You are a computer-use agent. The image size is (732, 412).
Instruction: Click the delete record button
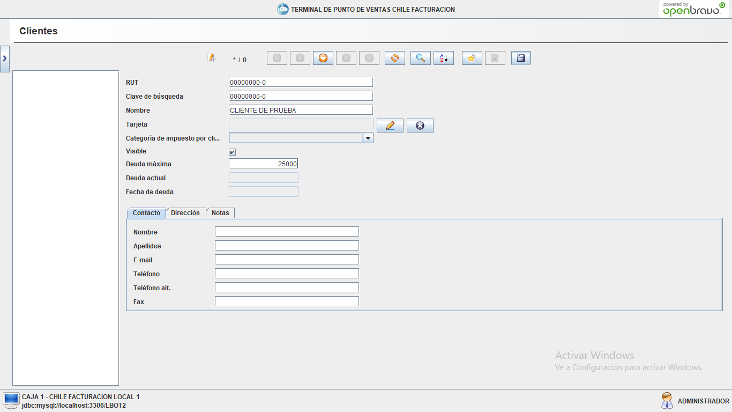pos(495,58)
